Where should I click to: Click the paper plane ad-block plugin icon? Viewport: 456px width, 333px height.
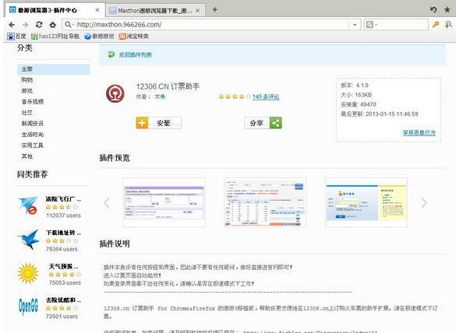tap(28, 205)
